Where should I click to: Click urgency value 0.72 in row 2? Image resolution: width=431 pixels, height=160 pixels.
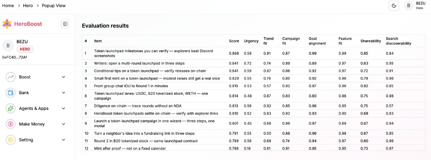coord(247,63)
